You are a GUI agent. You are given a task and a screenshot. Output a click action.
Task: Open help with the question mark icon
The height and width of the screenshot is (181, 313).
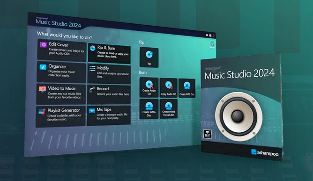(x=214, y=36)
